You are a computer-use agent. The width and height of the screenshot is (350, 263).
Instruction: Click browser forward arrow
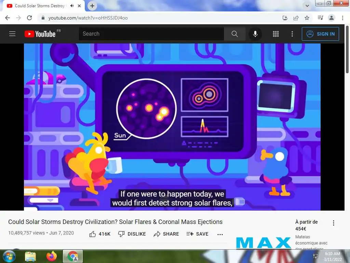point(18,18)
